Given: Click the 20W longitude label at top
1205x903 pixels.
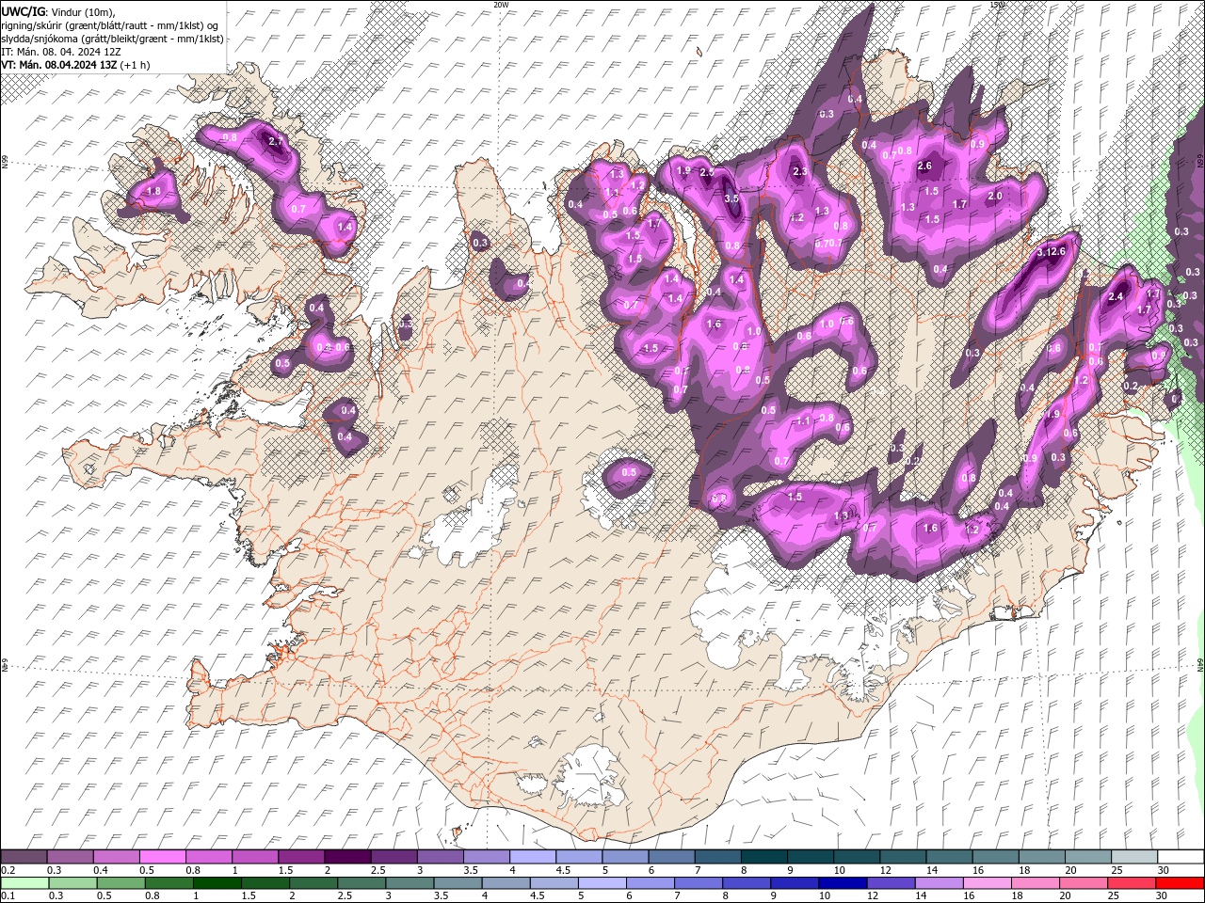Looking at the screenshot, I should pyautogui.click(x=501, y=4).
